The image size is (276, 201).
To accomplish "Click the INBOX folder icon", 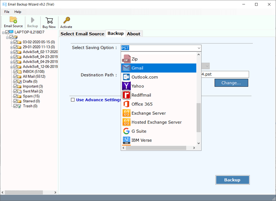I will (x=20, y=72).
